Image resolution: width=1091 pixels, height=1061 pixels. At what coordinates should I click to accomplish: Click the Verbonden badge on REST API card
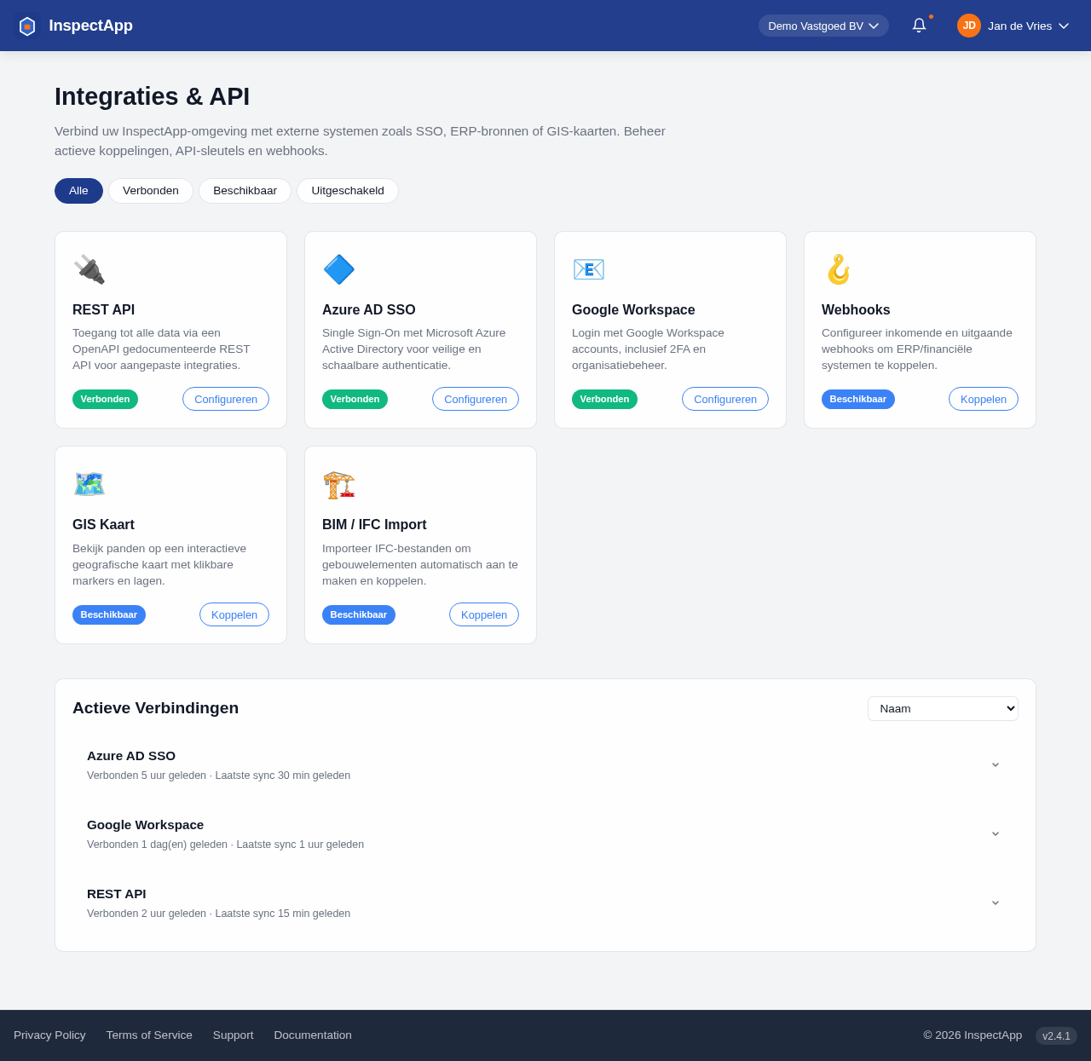coord(105,399)
